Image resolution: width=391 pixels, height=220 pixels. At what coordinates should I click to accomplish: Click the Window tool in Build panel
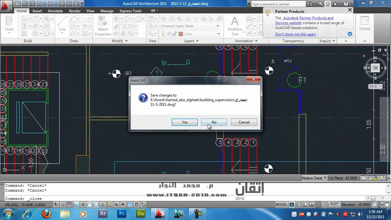click(x=24, y=33)
